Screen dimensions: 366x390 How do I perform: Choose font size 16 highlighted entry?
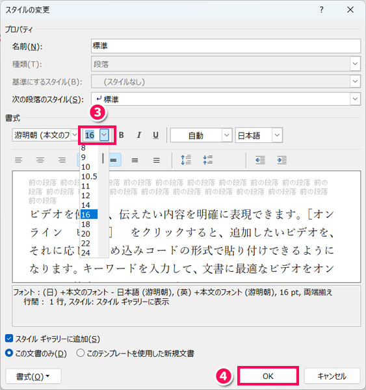89,214
